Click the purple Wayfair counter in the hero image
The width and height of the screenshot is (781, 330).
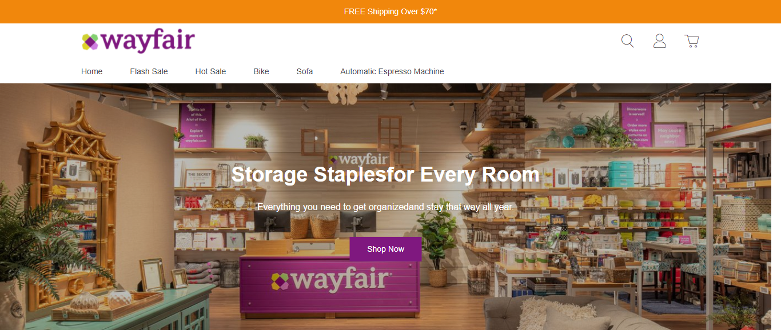(330, 287)
